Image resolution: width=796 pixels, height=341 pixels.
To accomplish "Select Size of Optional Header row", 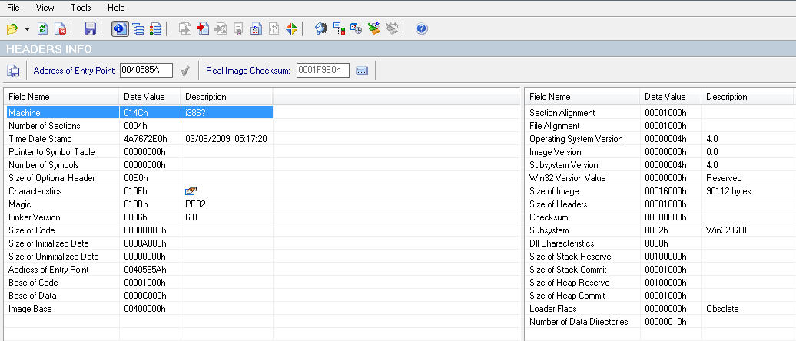I will pos(140,178).
